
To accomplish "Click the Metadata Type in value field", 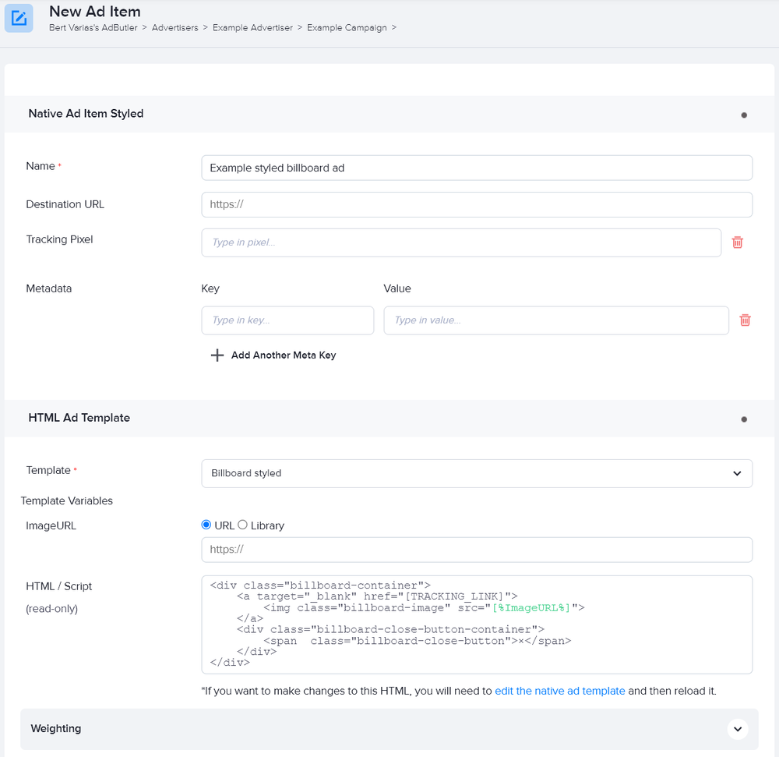I will [556, 320].
